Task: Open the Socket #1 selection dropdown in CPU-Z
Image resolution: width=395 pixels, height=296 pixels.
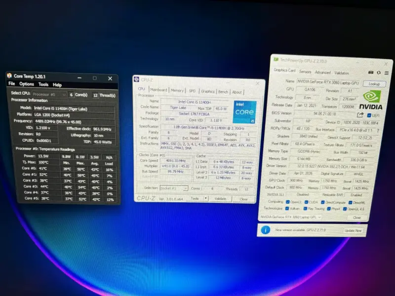Action: tap(174, 188)
